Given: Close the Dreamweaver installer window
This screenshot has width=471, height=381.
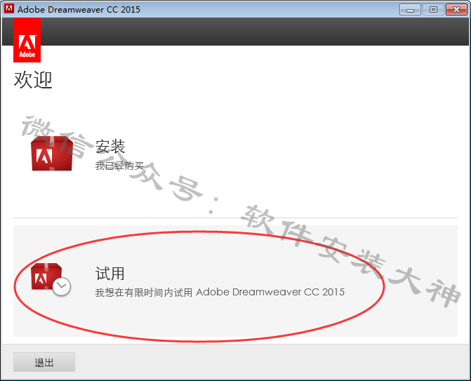Looking at the screenshot, I should click(x=456, y=10).
